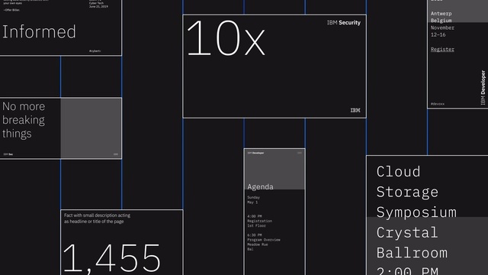The image size is (488, 275).
Task: Click the Informed headline
Action: click(x=39, y=32)
